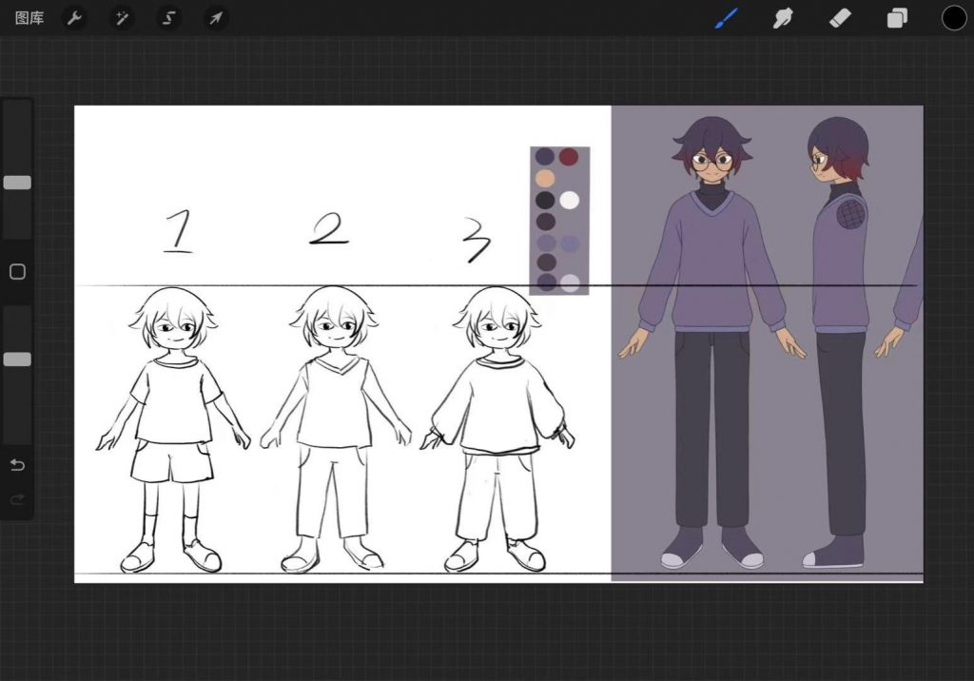This screenshot has width=974, height=681.
Task: Open the 图库 gallery
Action: pos(29,18)
